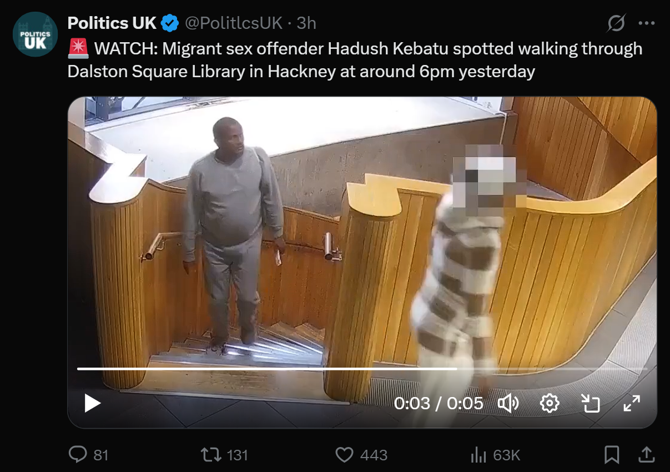The width and height of the screenshot is (670, 472).
Task: Open the Politics UK profile avatar
Action: click(36, 34)
